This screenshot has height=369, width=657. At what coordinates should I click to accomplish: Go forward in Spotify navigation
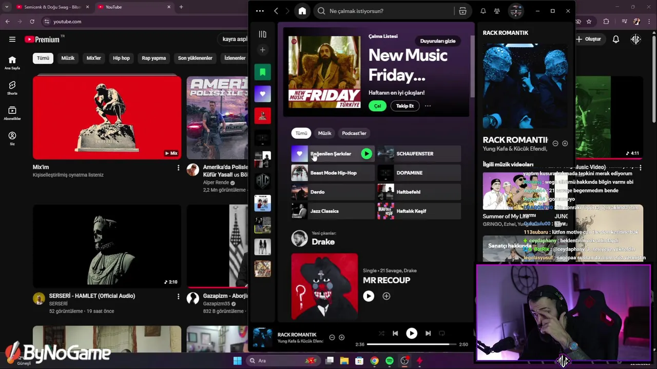click(x=287, y=11)
